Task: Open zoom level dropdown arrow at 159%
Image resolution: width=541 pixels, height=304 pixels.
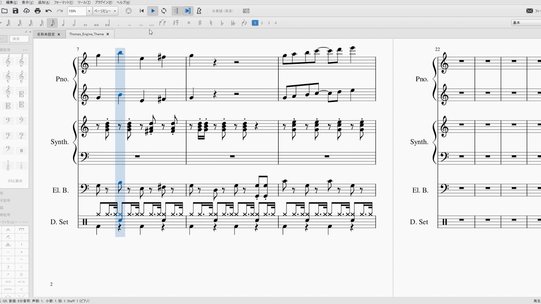Action: [x=89, y=11]
